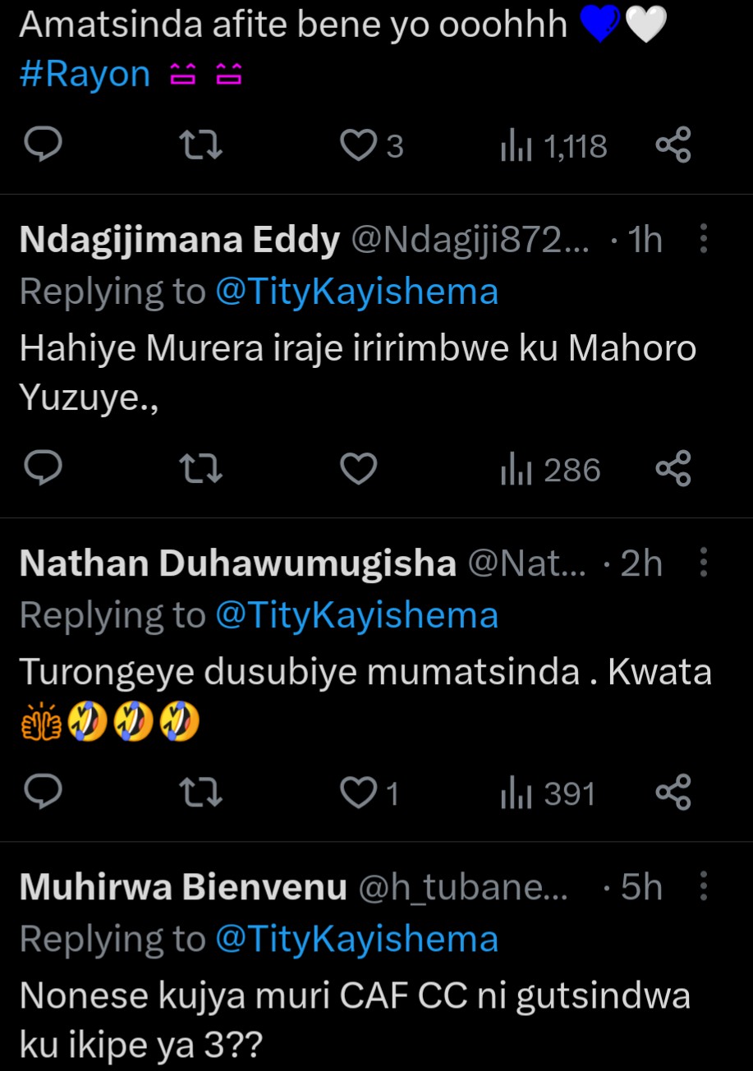The width and height of the screenshot is (753, 1071).
Task: Share the tweet with 1,118 views
Action: pyautogui.click(x=673, y=146)
